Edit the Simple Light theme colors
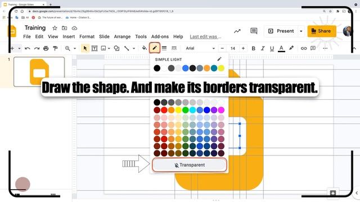This screenshot has width=360, height=202. point(219,59)
